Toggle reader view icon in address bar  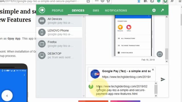[88, 1]
